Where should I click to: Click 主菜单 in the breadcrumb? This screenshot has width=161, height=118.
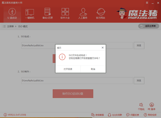pyautogui.click(x=10, y=26)
